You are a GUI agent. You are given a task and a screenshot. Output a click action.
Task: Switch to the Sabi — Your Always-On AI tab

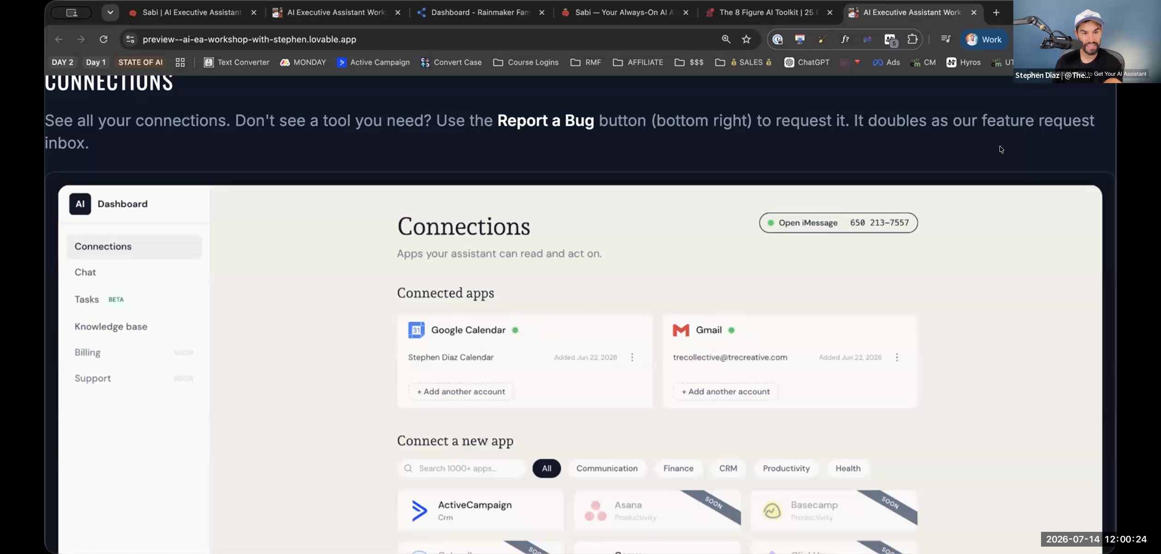click(x=625, y=12)
